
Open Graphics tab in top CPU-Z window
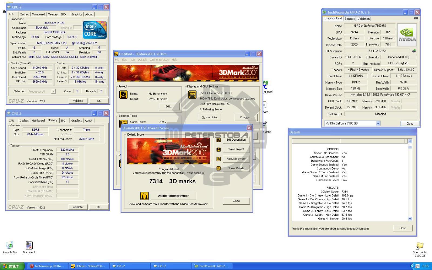[x=77, y=15]
